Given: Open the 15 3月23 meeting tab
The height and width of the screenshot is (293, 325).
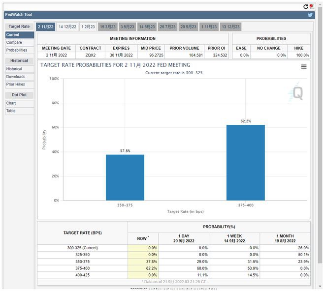Looking at the screenshot, I should [107, 27].
